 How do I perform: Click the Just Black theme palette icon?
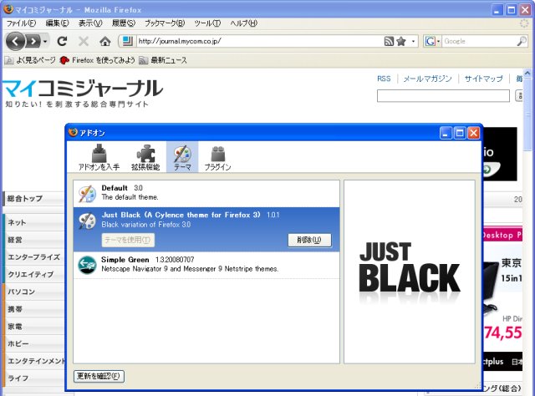(x=87, y=221)
